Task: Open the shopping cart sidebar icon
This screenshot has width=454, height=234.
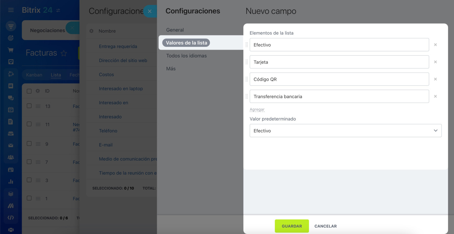Action: click(11, 50)
